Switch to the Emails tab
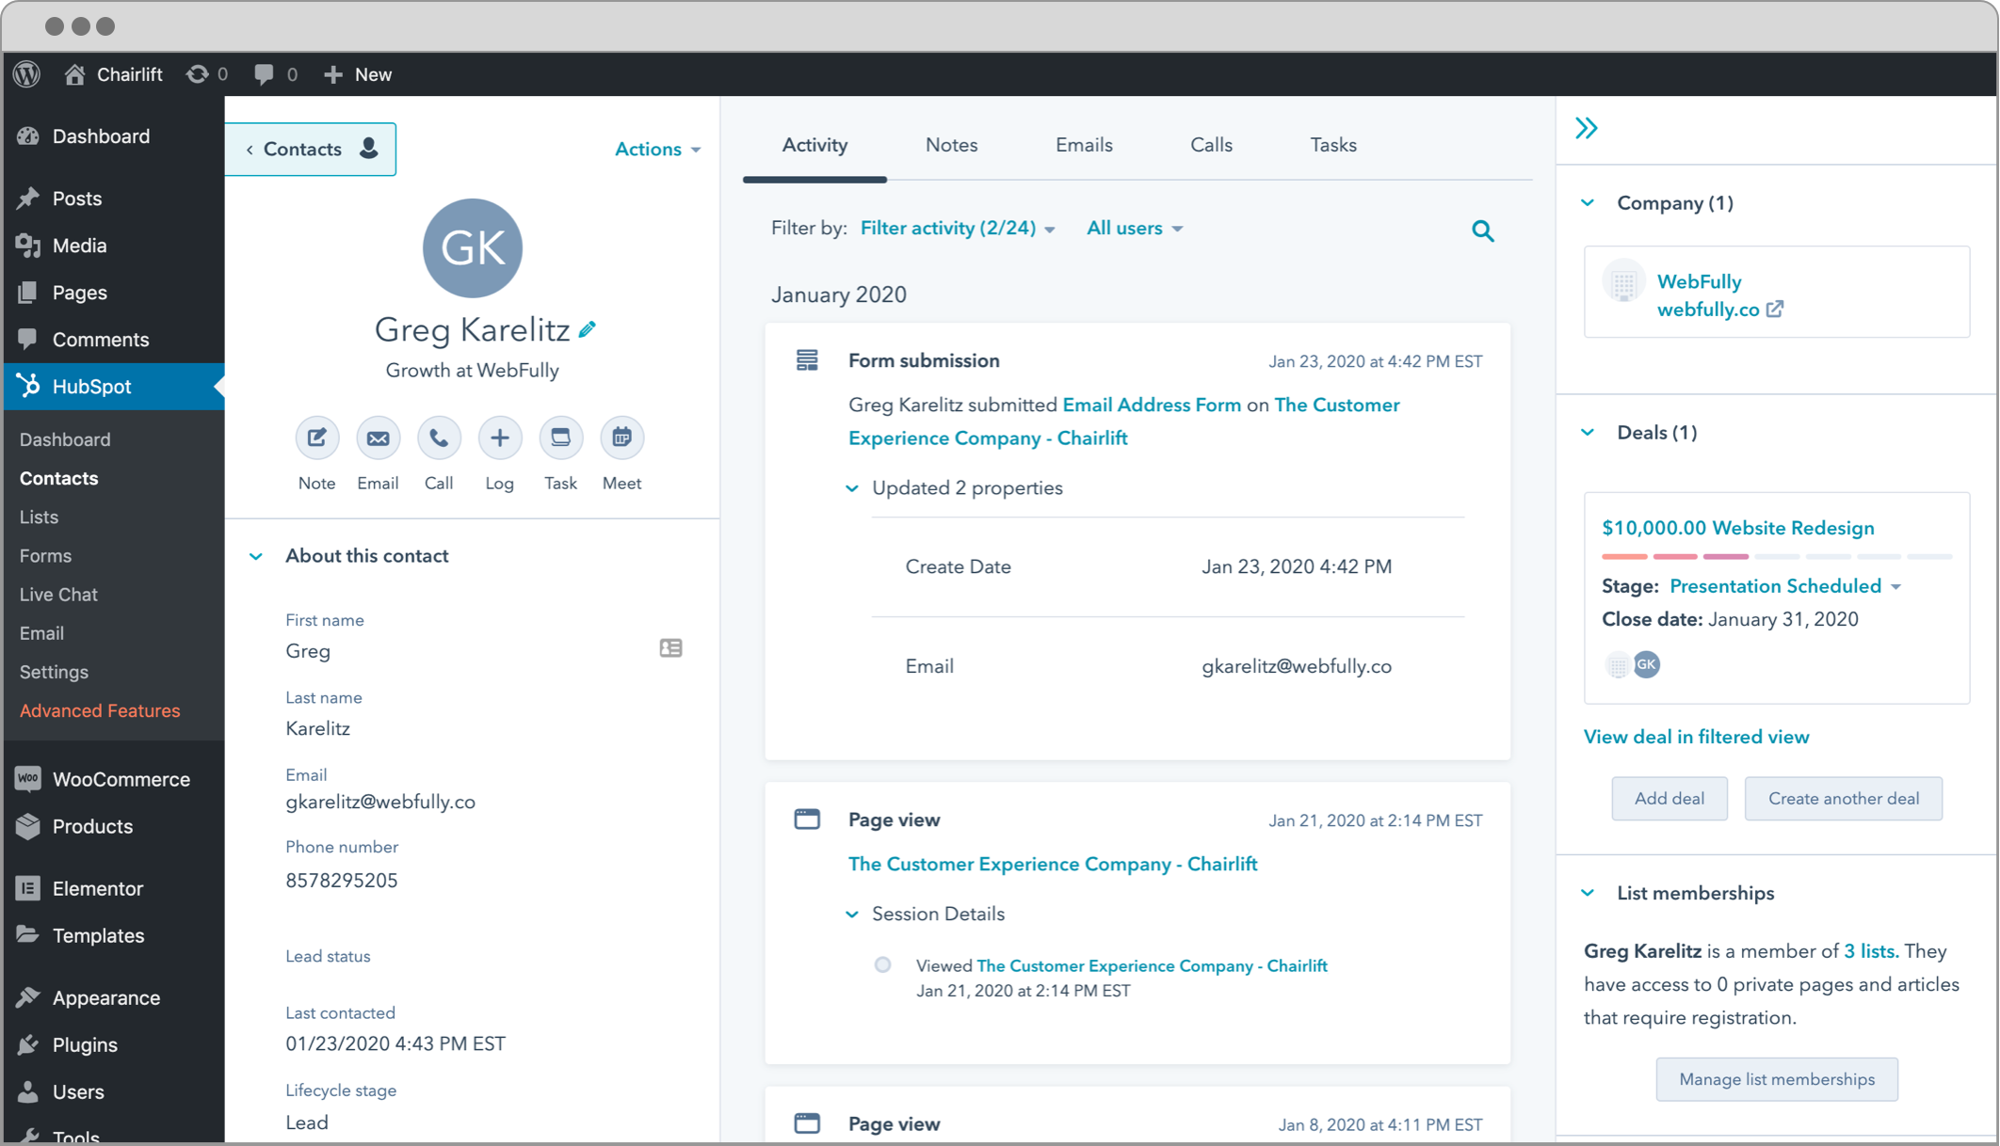 (1084, 146)
